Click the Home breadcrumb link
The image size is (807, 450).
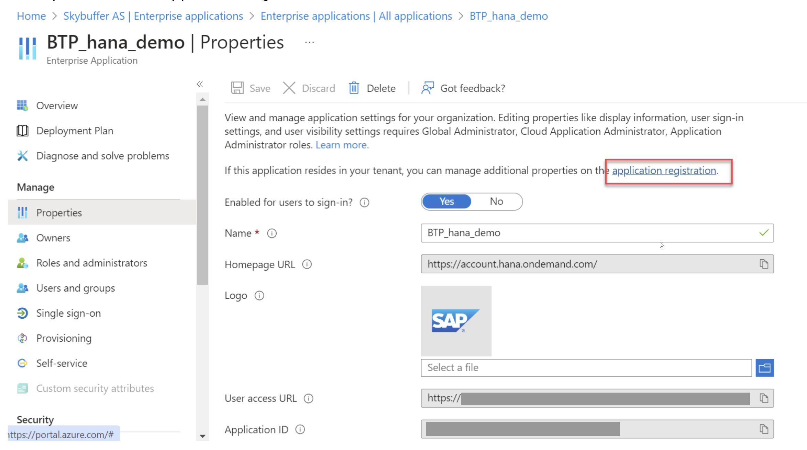click(x=31, y=16)
